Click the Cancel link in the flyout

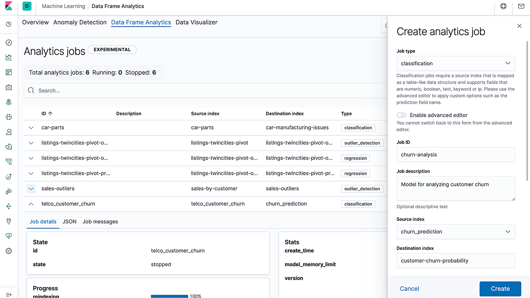(409, 289)
